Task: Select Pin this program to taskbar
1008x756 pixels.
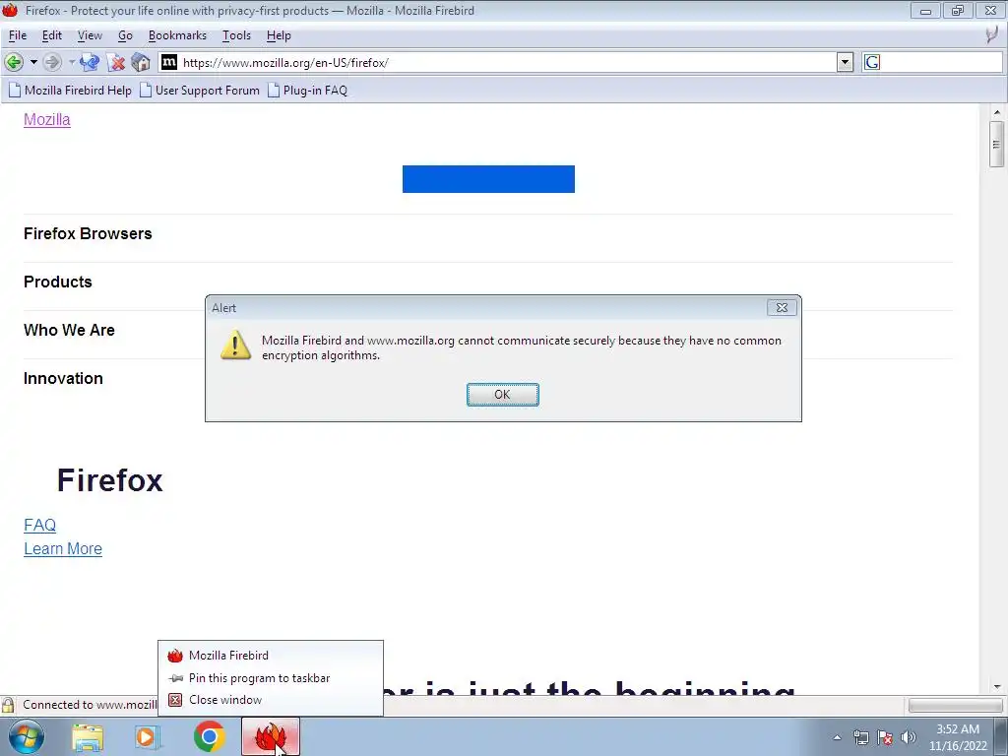Action: (271, 678)
